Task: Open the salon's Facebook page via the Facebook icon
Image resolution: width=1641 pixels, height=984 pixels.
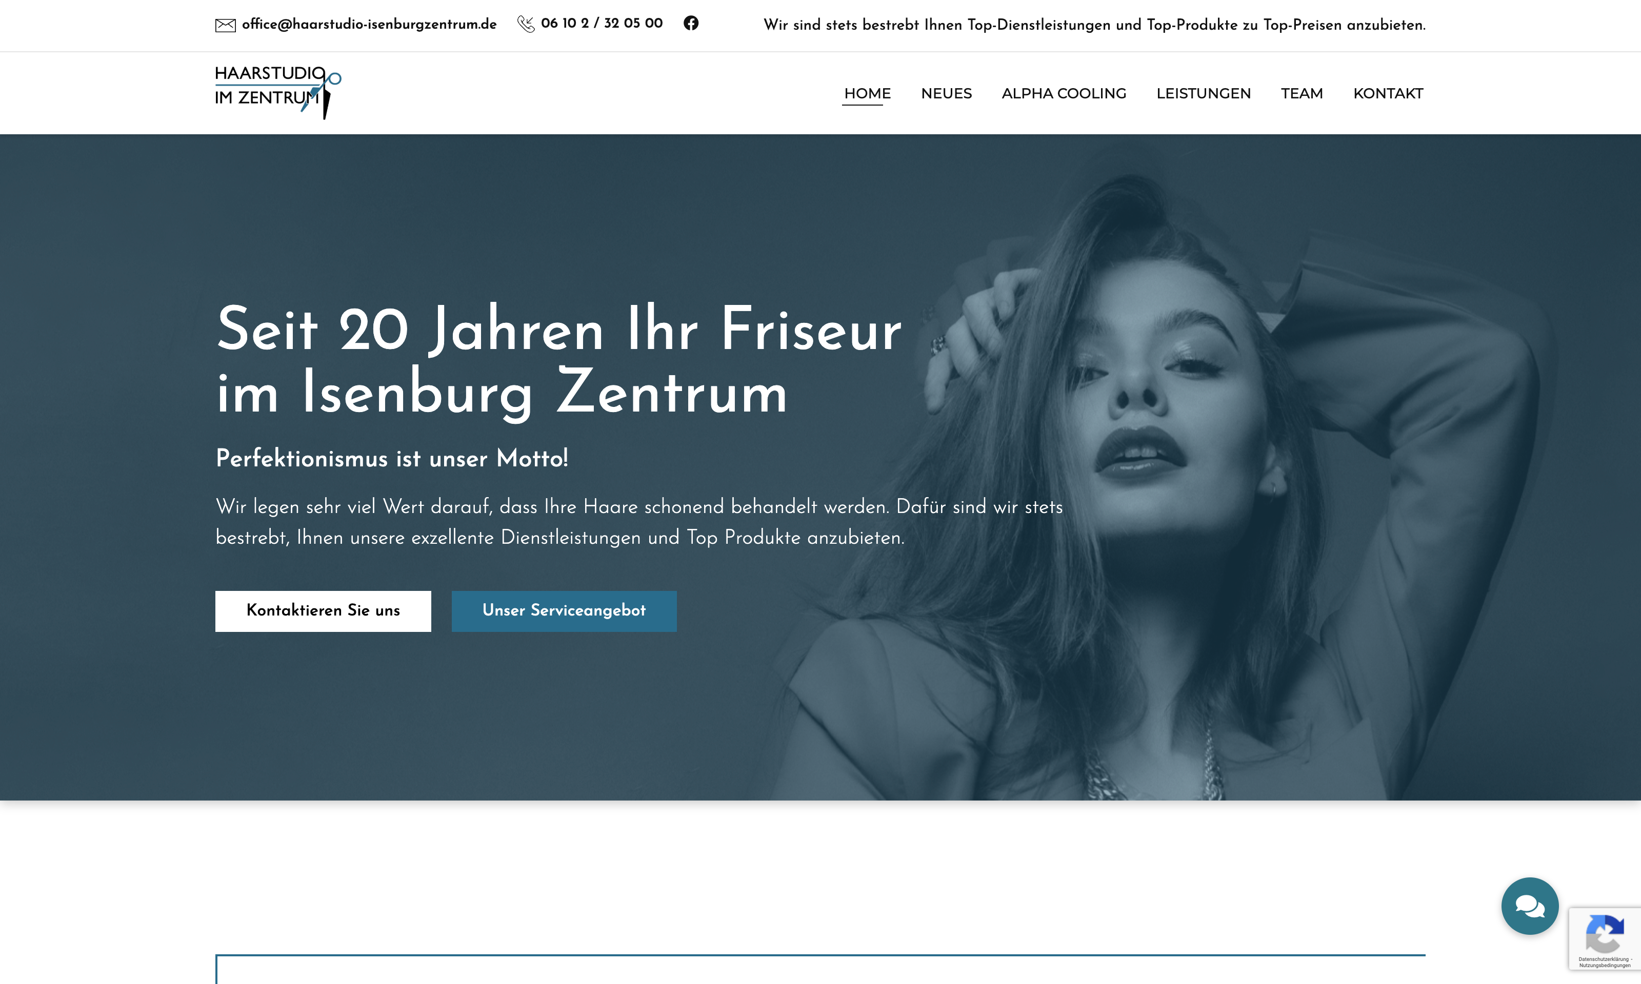Action: [x=690, y=23]
